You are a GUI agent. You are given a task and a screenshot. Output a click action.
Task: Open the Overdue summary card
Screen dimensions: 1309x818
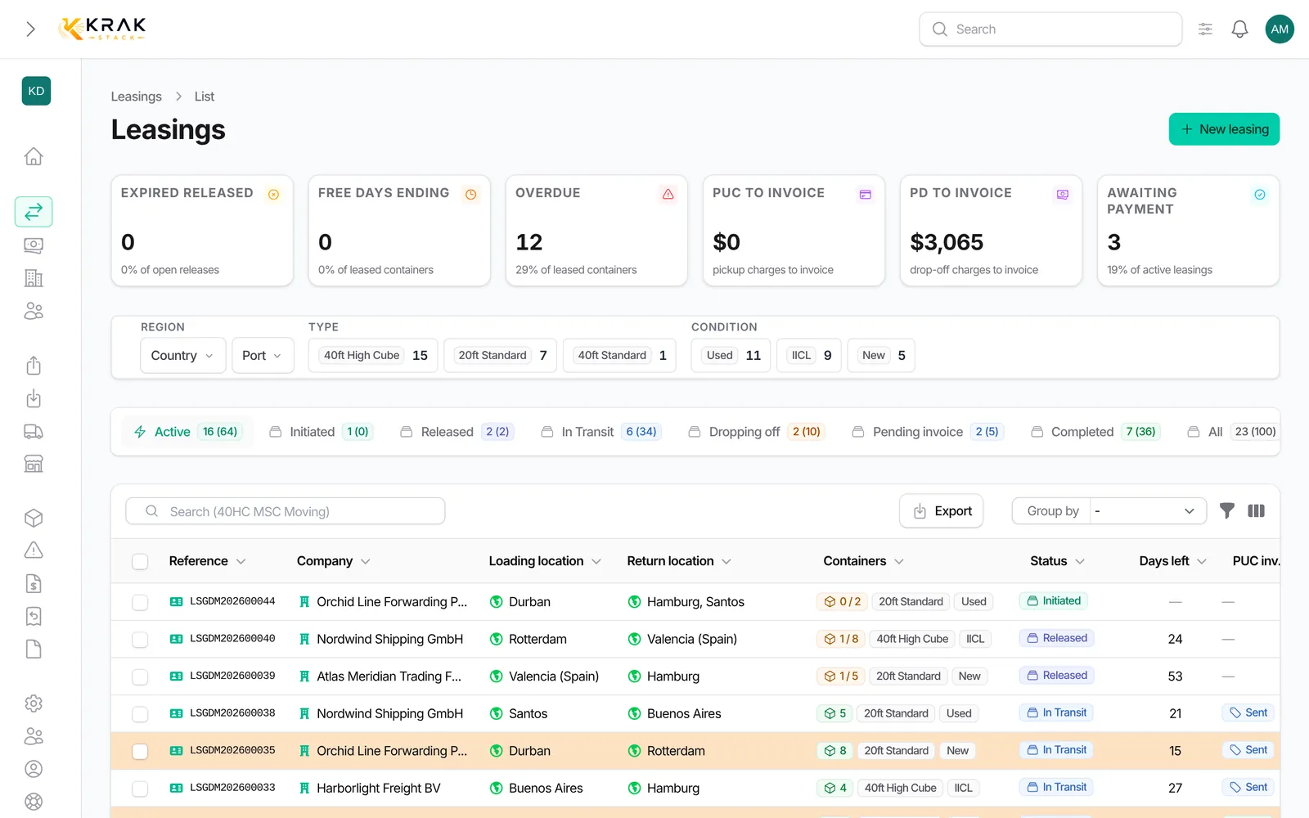coord(596,231)
